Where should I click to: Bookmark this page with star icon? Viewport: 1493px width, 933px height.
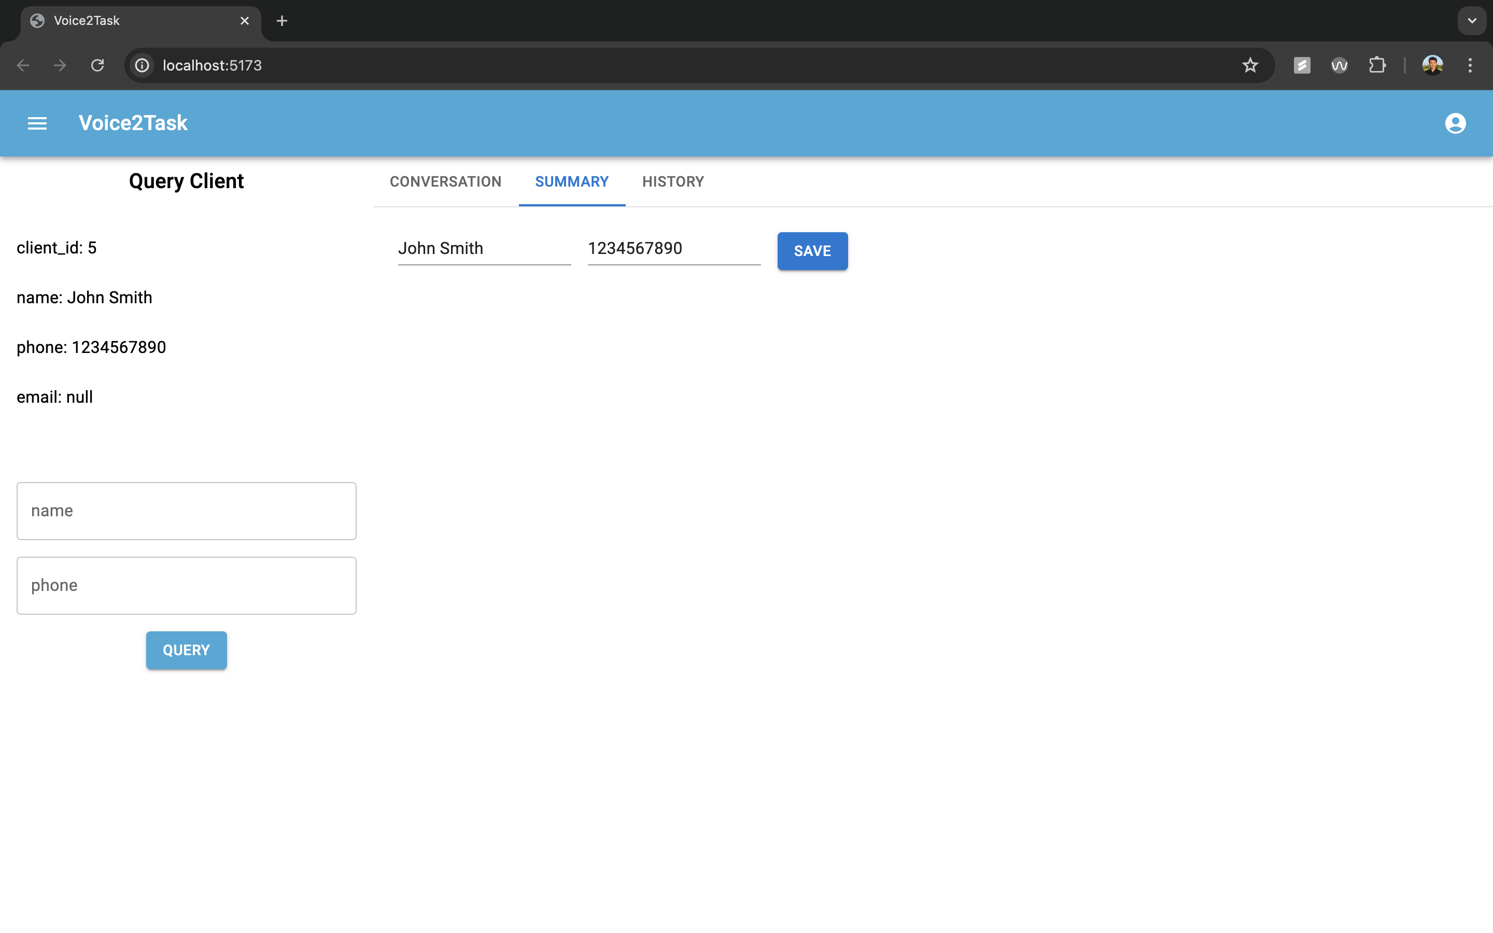click(x=1250, y=65)
